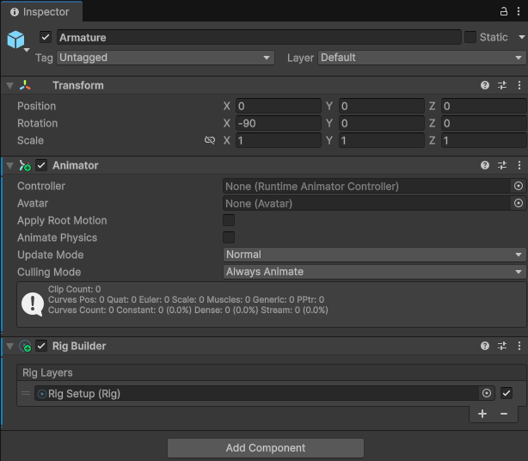This screenshot has width=528, height=461.
Task: Open Controller object picker
Action: coord(519,186)
